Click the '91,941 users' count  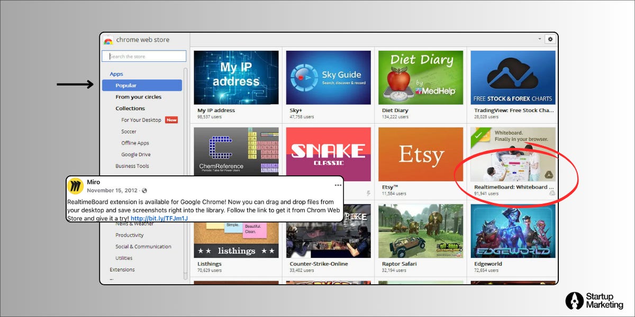pos(486,194)
